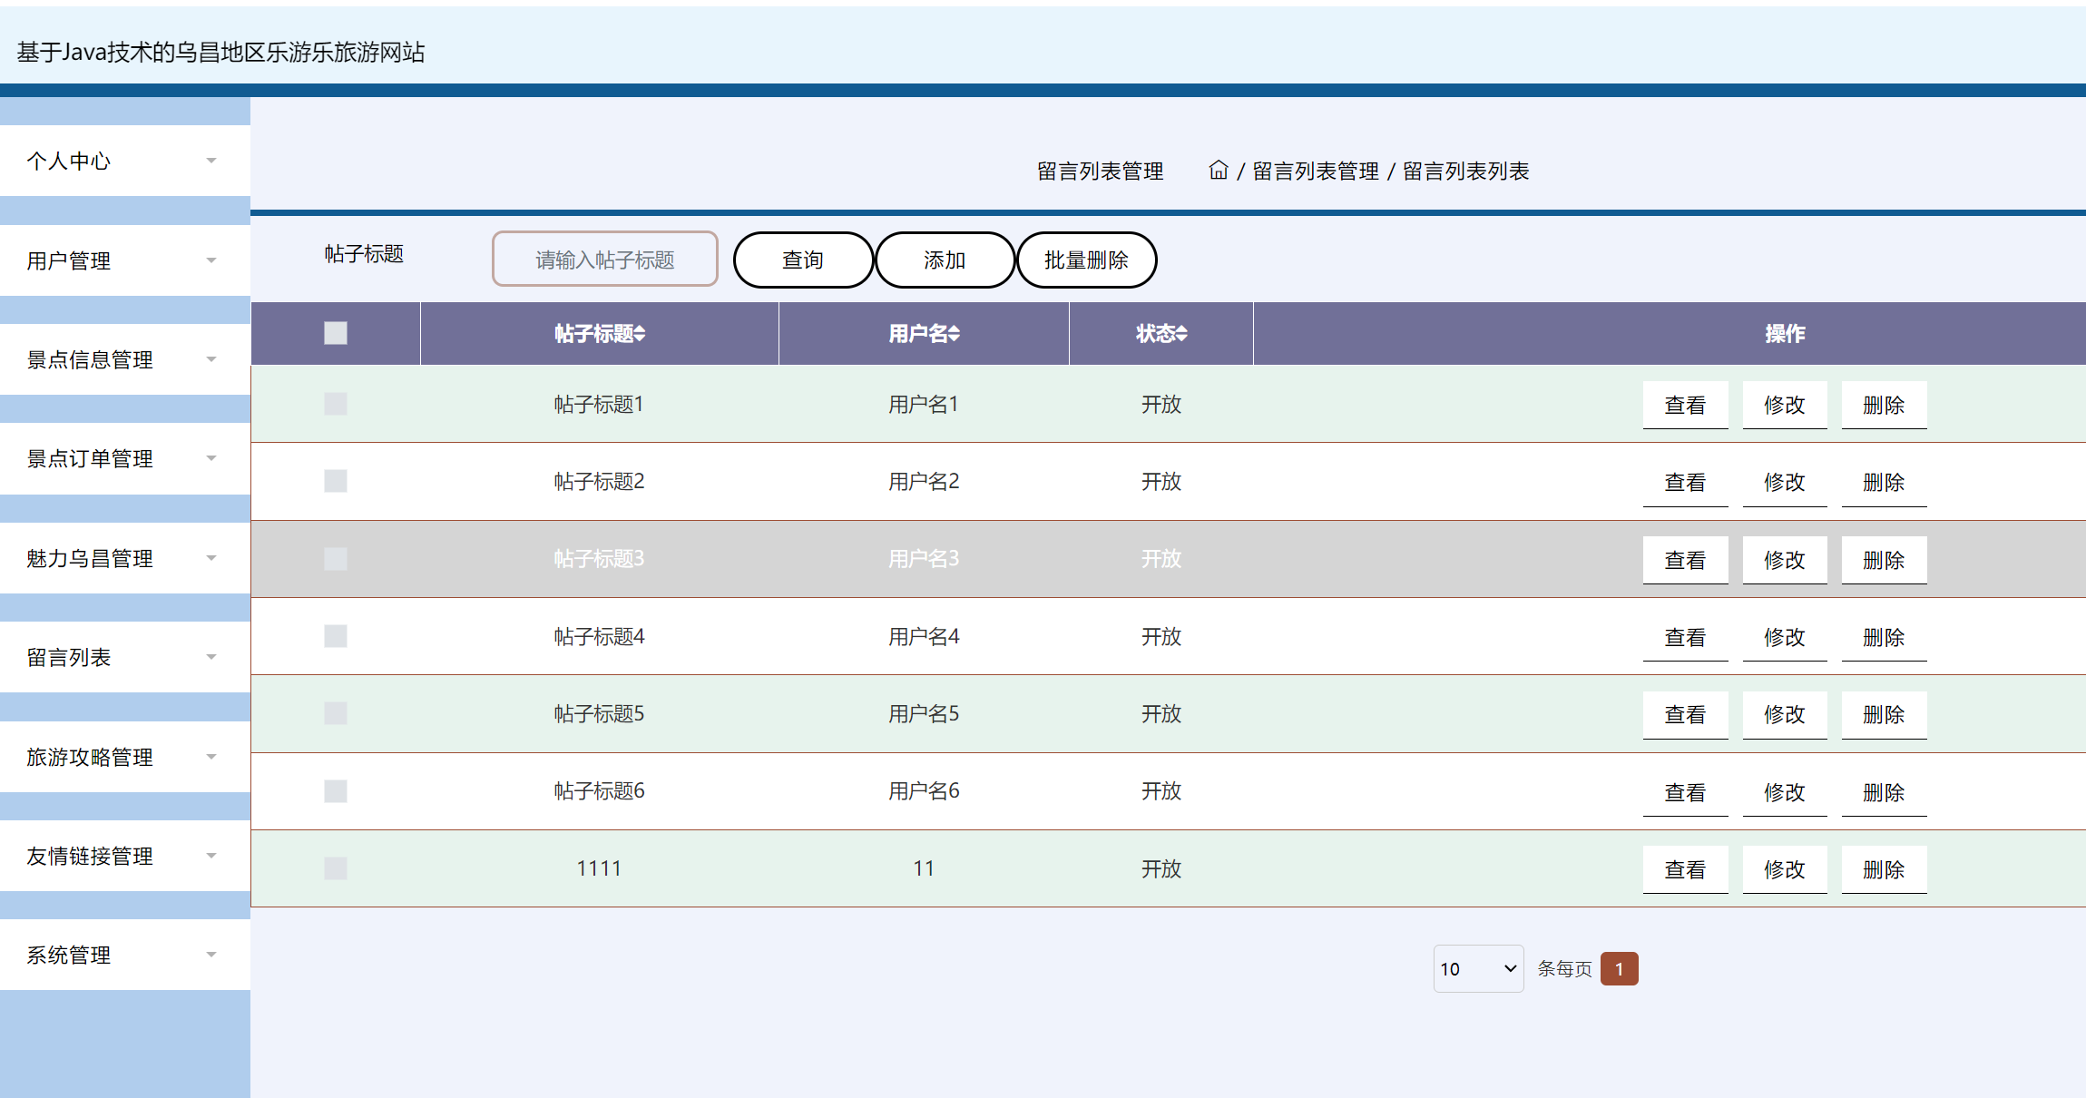Check the checkbox for row 帖子标题4
Viewport: 2086px width, 1098px height.
point(335,636)
